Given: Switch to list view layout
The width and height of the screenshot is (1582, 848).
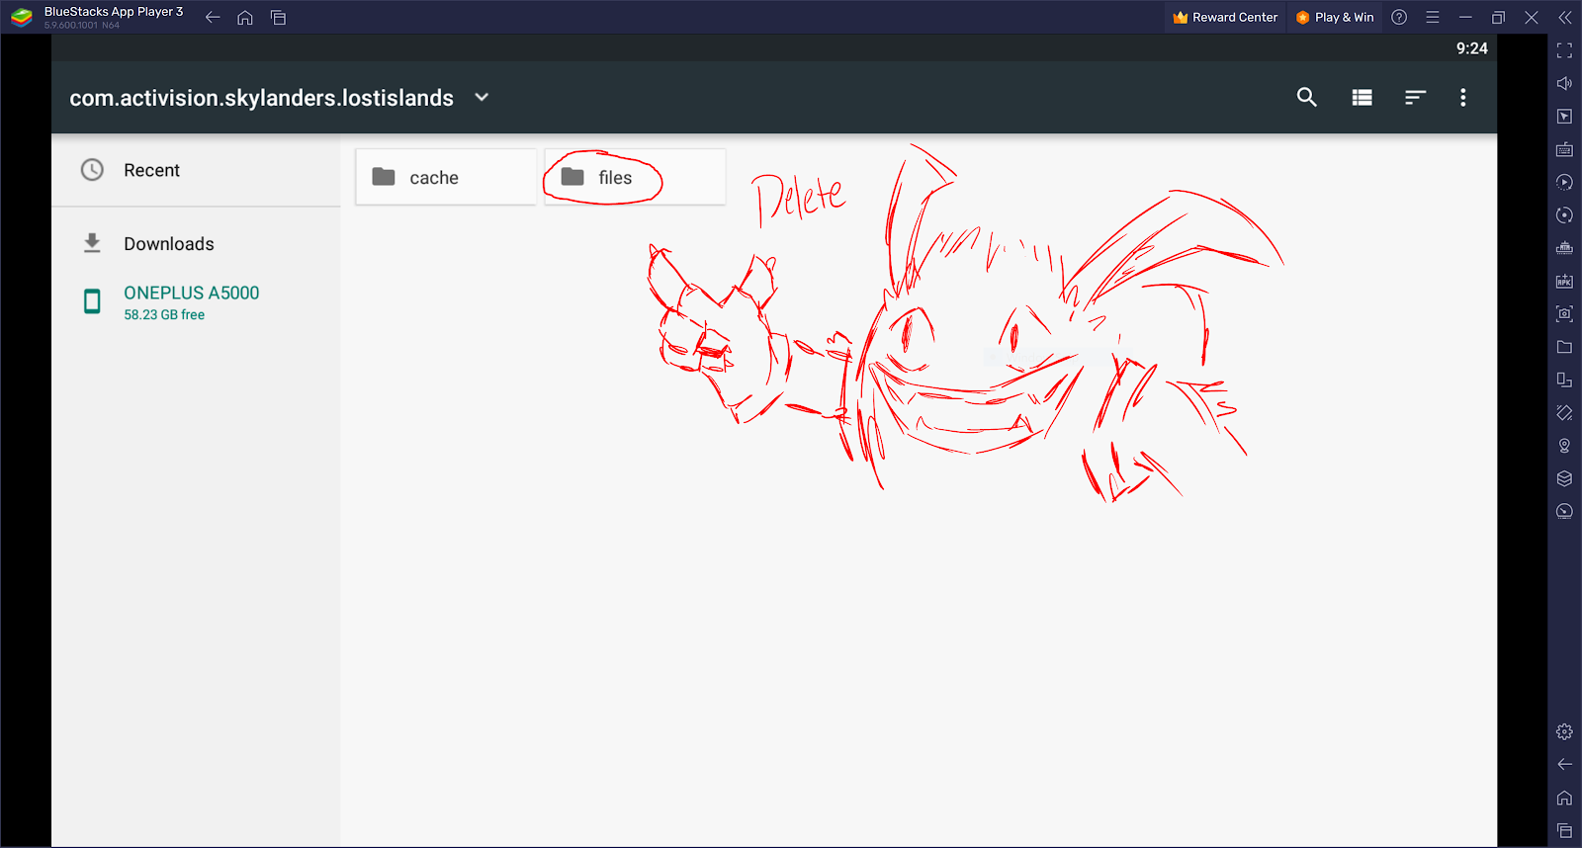Looking at the screenshot, I should pos(1362,97).
